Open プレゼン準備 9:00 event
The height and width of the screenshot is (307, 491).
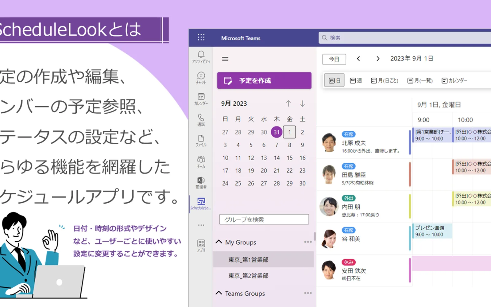click(432, 231)
